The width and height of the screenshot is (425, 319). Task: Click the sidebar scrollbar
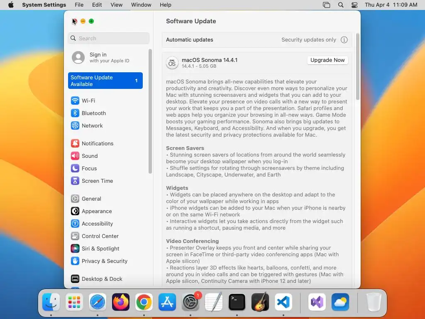pos(150,111)
